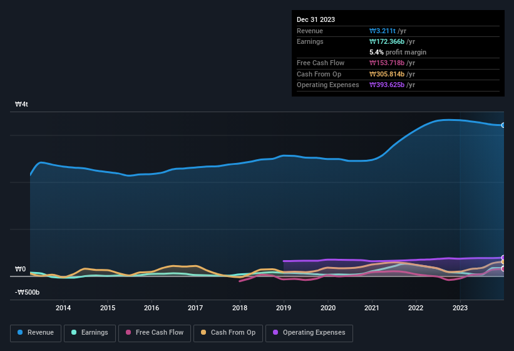This screenshot has height=351, width=514.
Task: Click the orange Cash From Op end-point marker
Action: tap(503, 262)
